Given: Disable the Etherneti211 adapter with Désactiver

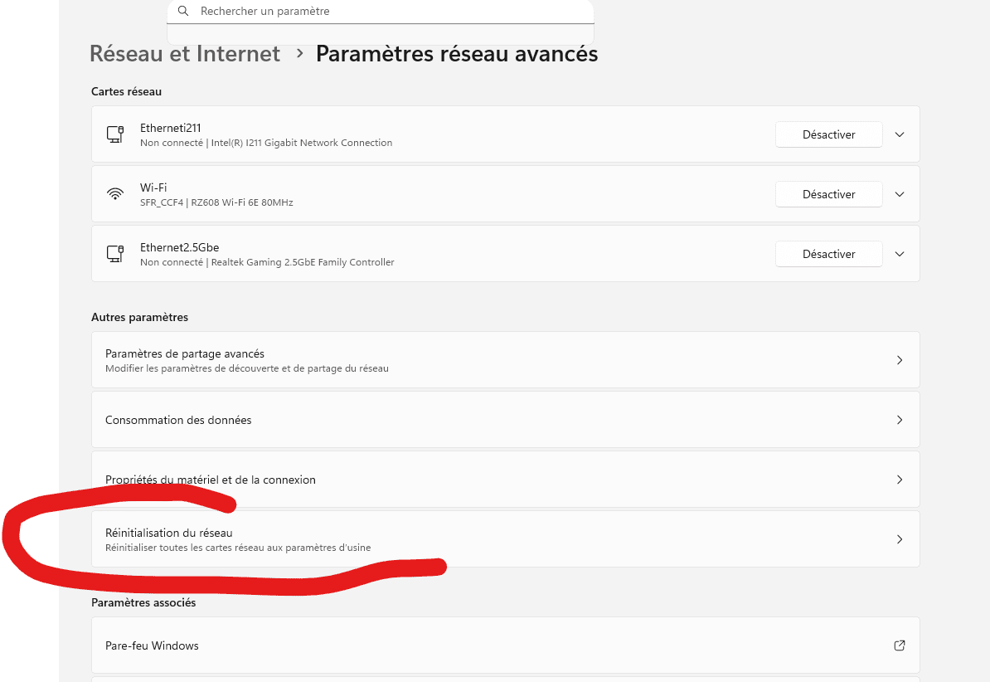Looking at the screenshot, I should (x=828, y=134).
